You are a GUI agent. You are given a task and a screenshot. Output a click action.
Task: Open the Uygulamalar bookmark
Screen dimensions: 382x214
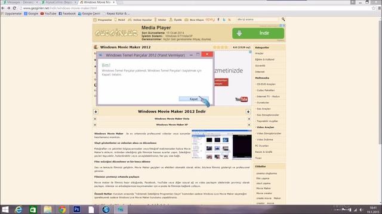point(11,14)
